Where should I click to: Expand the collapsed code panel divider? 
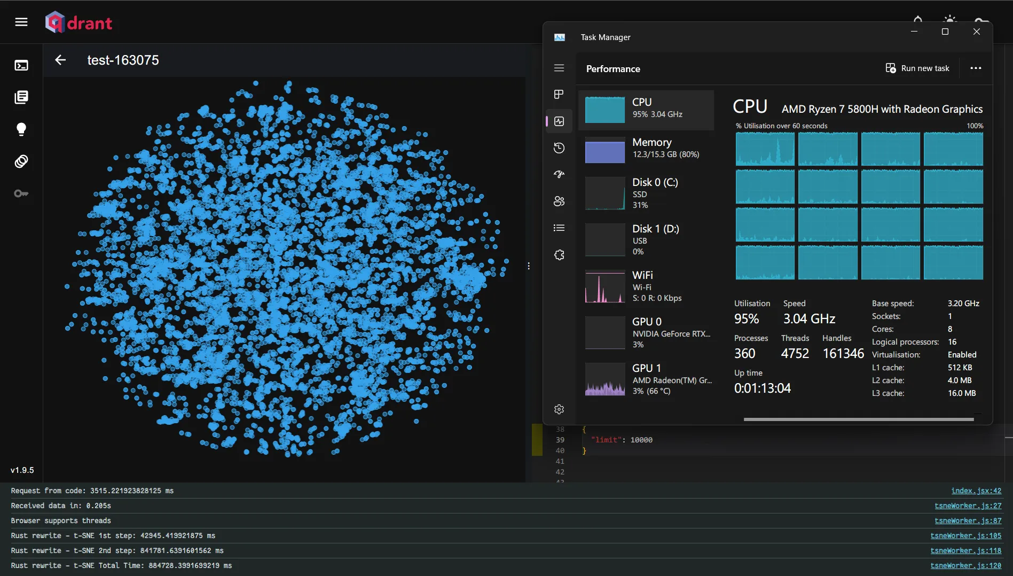(x=528, y=266)
